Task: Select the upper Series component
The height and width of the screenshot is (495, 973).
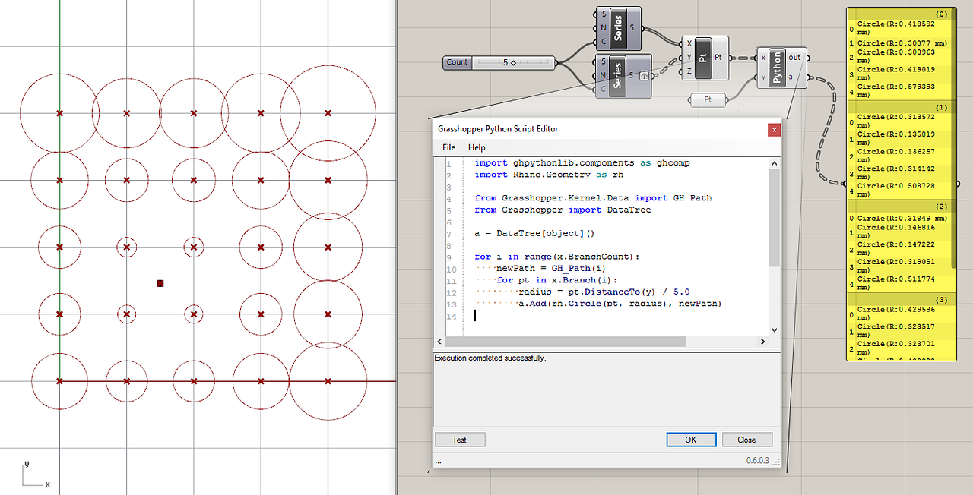Action: click(619, 27)
